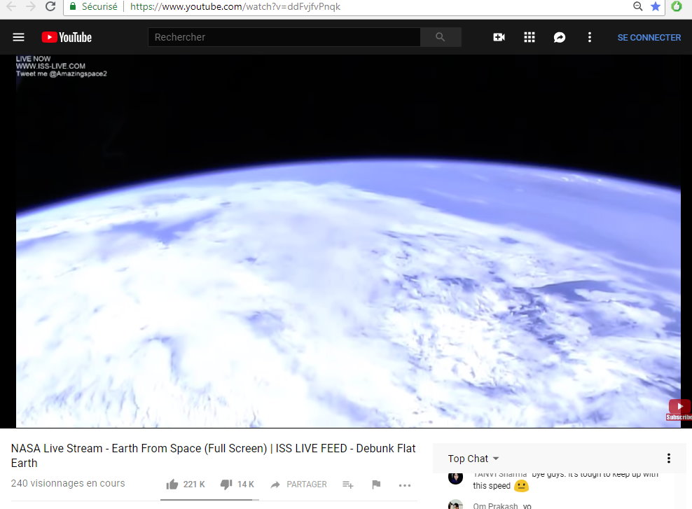
Task: Go back with the browser back arrow
Action: coord(11,6)
